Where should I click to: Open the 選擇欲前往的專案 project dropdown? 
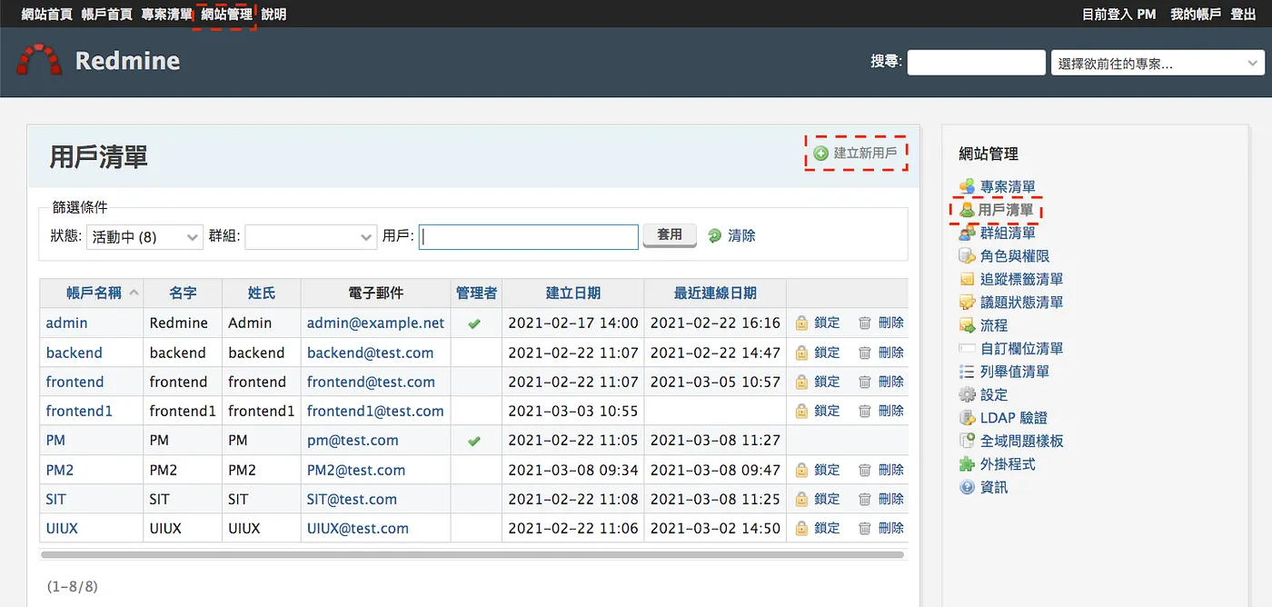(x=1158, y=63)
